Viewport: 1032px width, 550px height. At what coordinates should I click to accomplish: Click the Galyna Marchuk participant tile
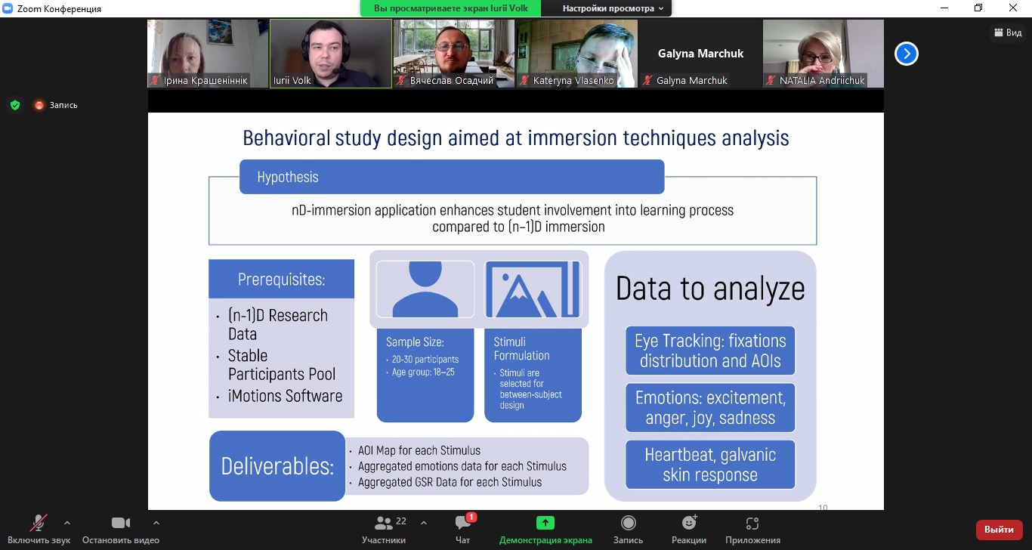700,54
